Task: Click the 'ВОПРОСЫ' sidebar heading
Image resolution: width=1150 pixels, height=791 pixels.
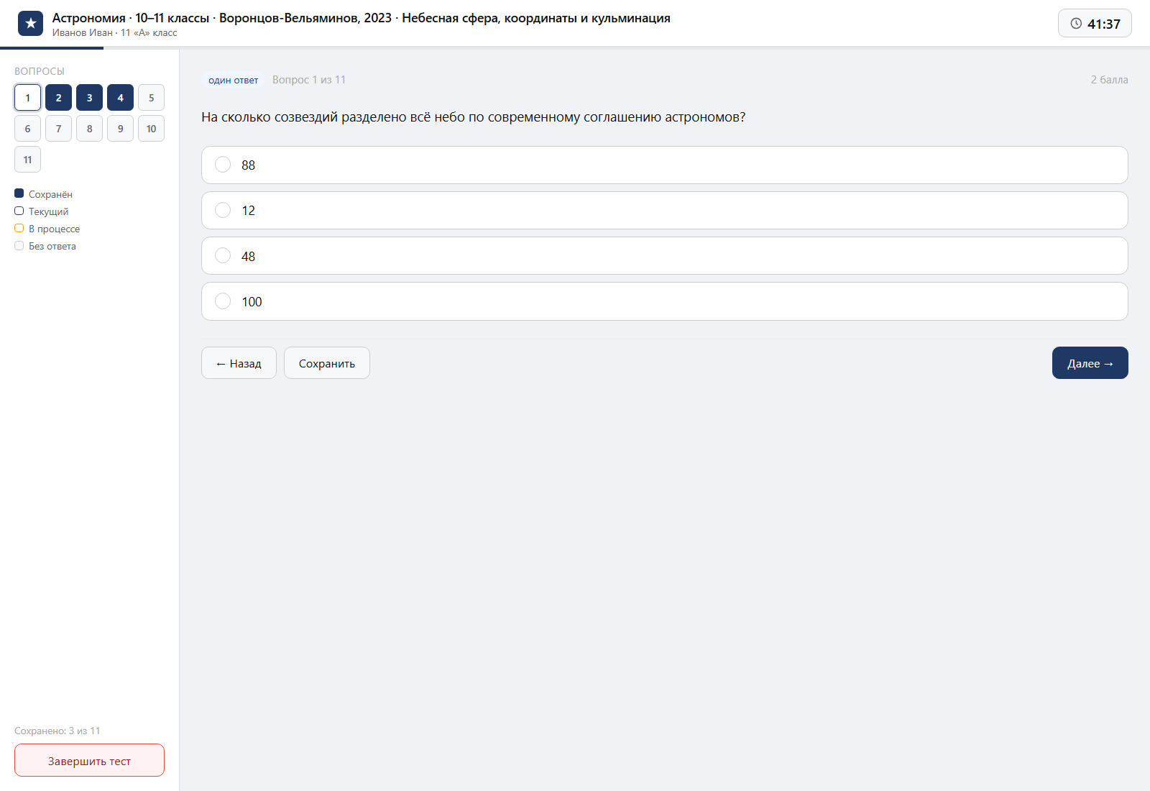Action: click(40, 71)
